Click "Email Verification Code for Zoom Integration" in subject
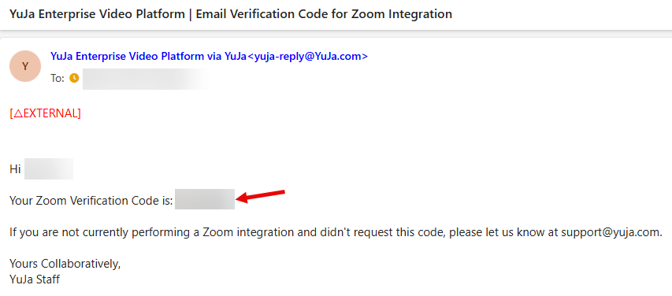The height and width of the screenshot is (296, 672). tap(324, 14)
